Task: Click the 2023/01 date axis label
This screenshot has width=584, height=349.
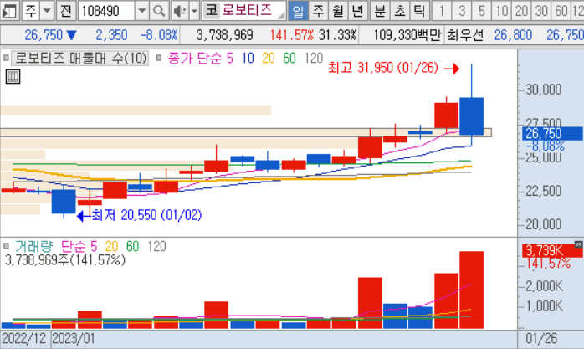Action: [74, 339]
